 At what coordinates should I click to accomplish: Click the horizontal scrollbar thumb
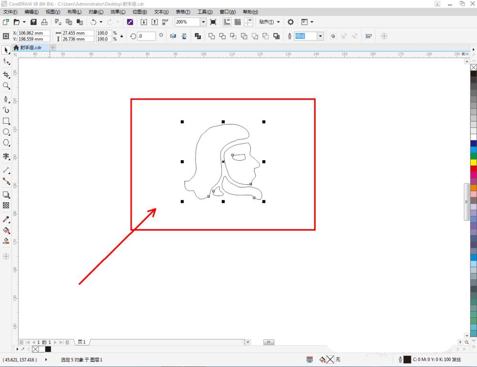[269, 342]
